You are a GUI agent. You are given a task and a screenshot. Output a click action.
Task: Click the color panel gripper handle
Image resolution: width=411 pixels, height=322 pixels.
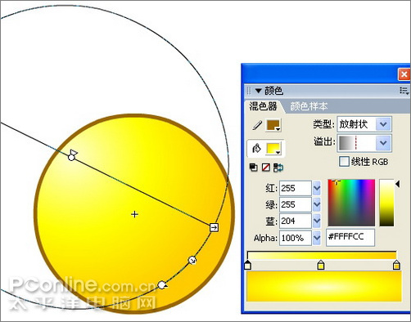[249, 91]
